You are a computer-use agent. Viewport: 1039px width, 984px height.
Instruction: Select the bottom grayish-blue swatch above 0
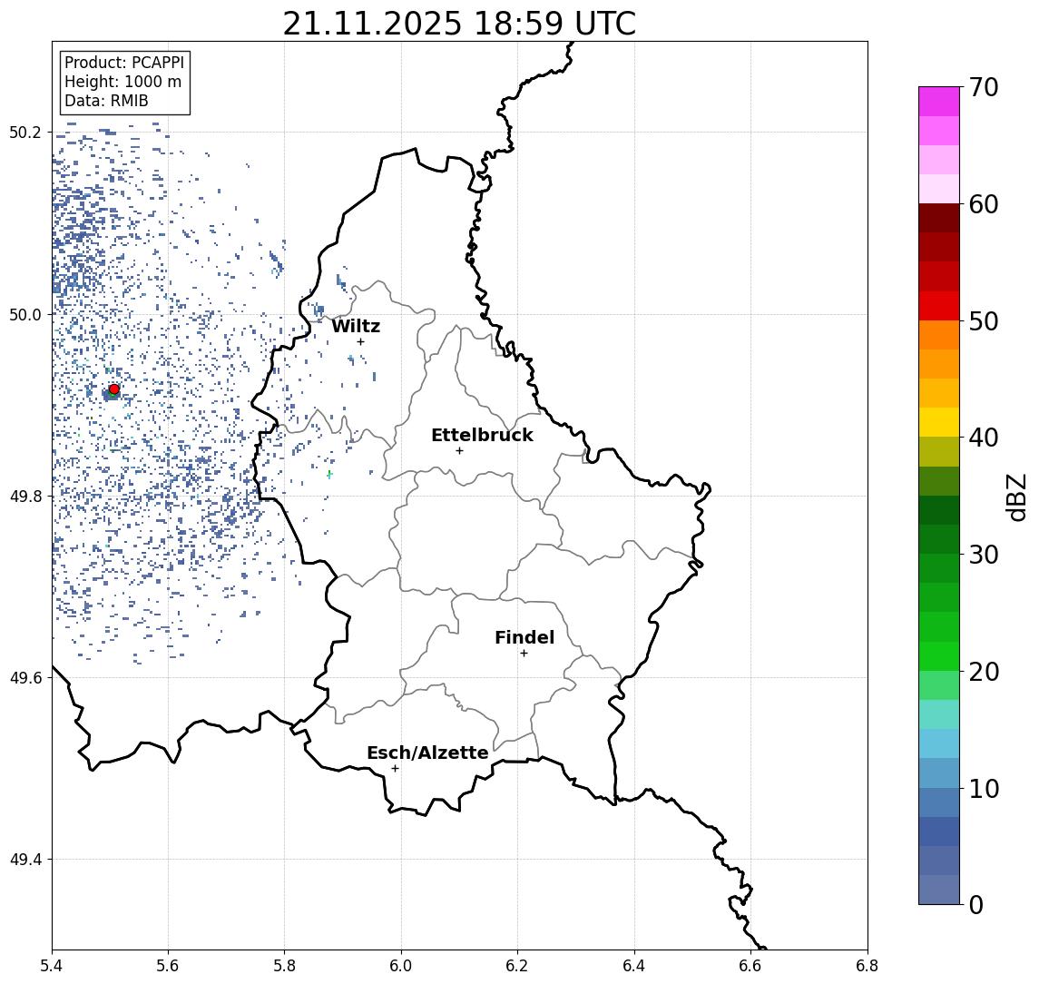coord(939,890)
